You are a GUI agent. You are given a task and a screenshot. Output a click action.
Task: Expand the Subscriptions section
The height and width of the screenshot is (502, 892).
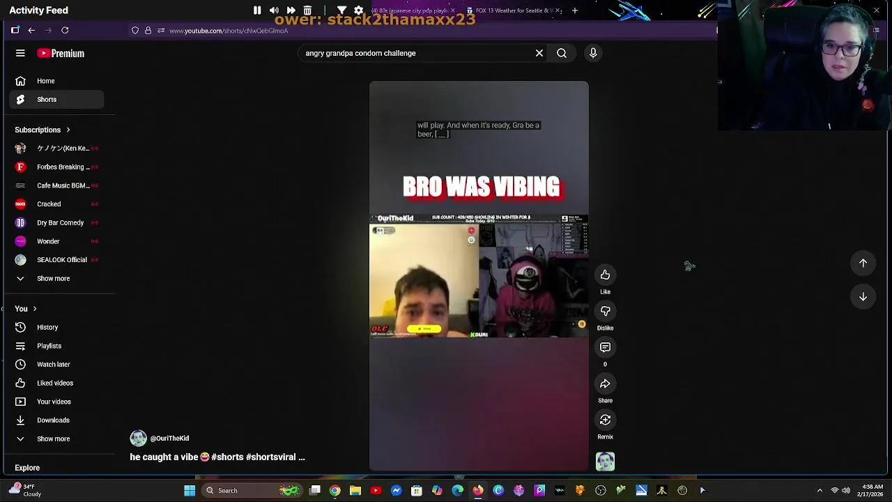pyautogui.click(x=43, y=130)
